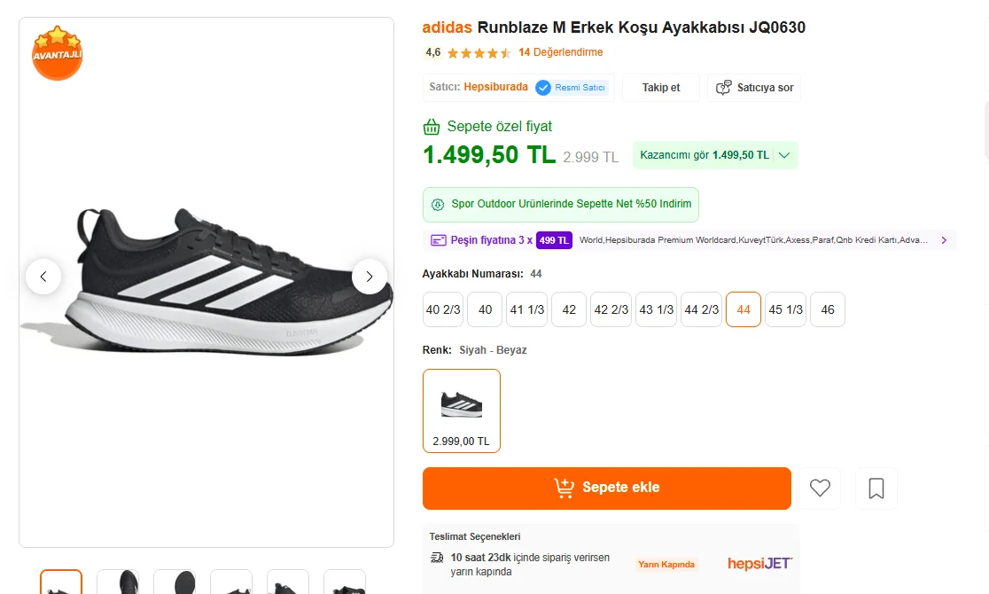Expand installment options with right chevron
The width and height of the screenshot is (989, 594).
(944, 240)
